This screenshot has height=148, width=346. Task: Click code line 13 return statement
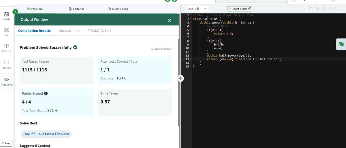pyautogui.click(x=244, y=59)
